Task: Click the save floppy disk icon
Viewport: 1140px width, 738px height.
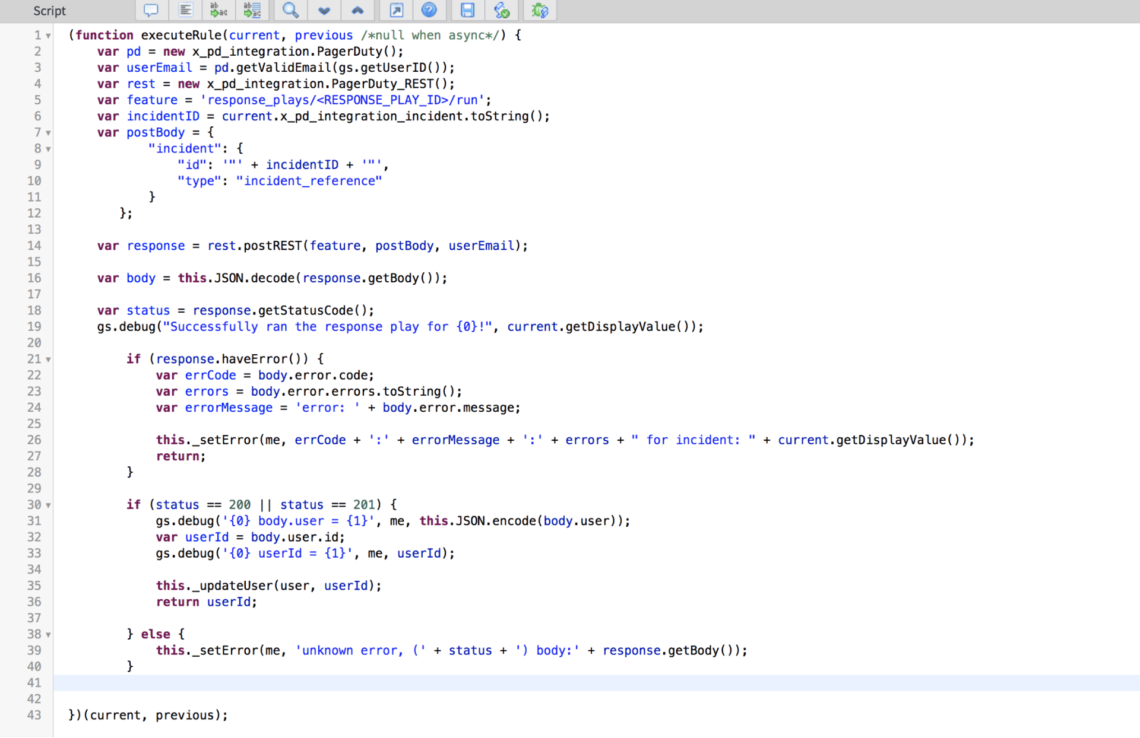Action: coord(467,10)
